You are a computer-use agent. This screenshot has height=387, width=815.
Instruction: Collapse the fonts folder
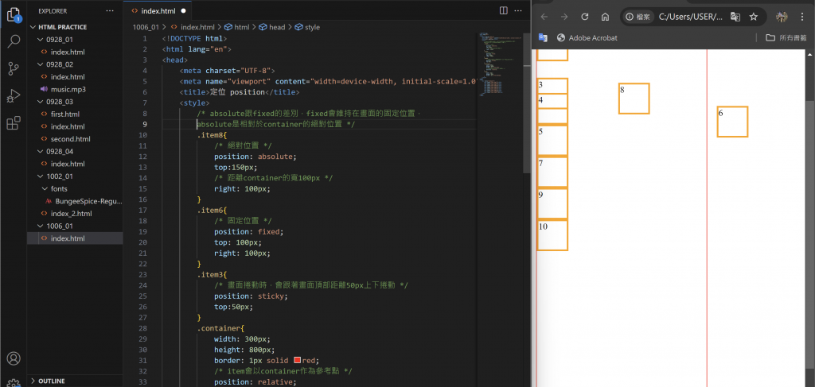tap(45, 189)
